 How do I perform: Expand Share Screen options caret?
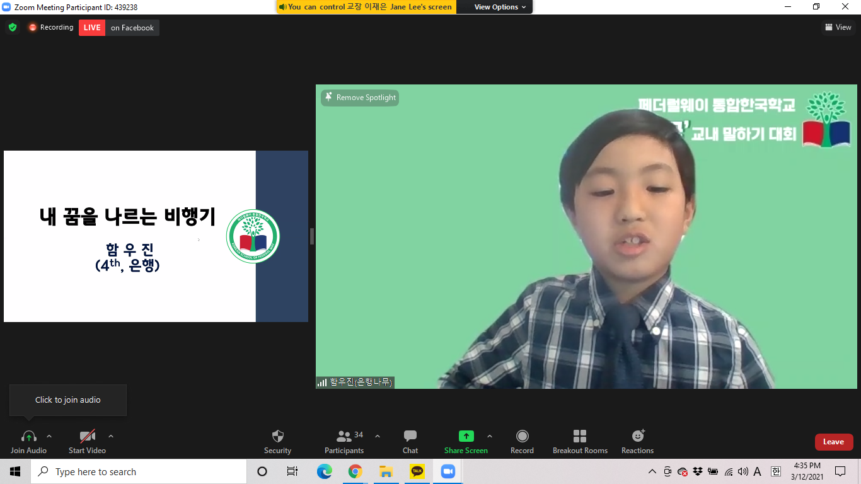click(x=490, y=436)
